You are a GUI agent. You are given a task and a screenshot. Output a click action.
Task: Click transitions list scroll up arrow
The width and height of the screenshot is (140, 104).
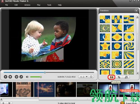coord(137,17)
